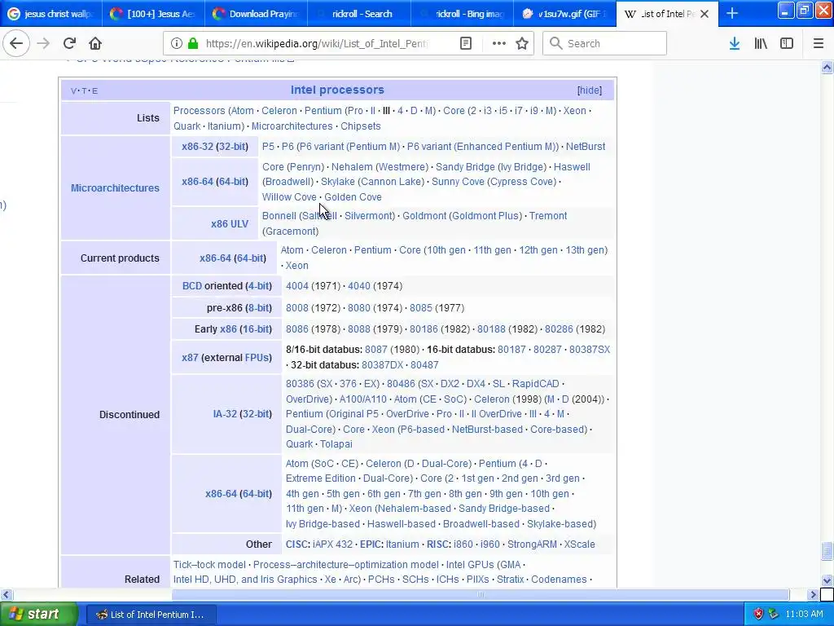Click the forward navigation arrow
The width and height of the screenshot is (834, 626).
(43, 43)
